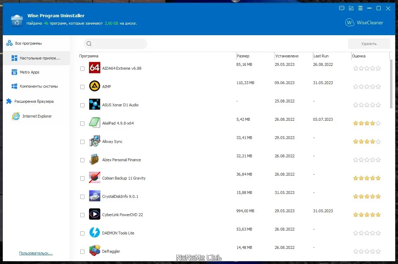Click the CrystalDiskInfo program icon

(94, 196)
